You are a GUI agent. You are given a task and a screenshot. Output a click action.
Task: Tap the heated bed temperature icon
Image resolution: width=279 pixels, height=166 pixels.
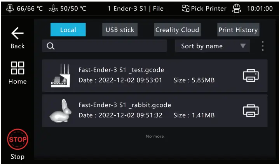click(x=53, y=9)
